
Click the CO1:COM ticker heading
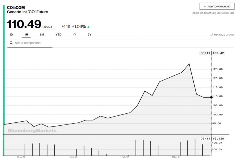[16, 8]
